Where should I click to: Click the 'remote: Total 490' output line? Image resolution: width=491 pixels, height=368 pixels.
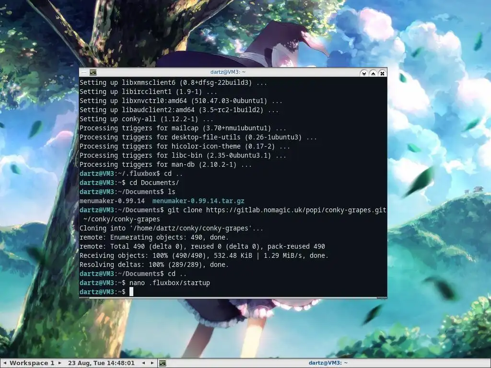[x=202, y=247]
